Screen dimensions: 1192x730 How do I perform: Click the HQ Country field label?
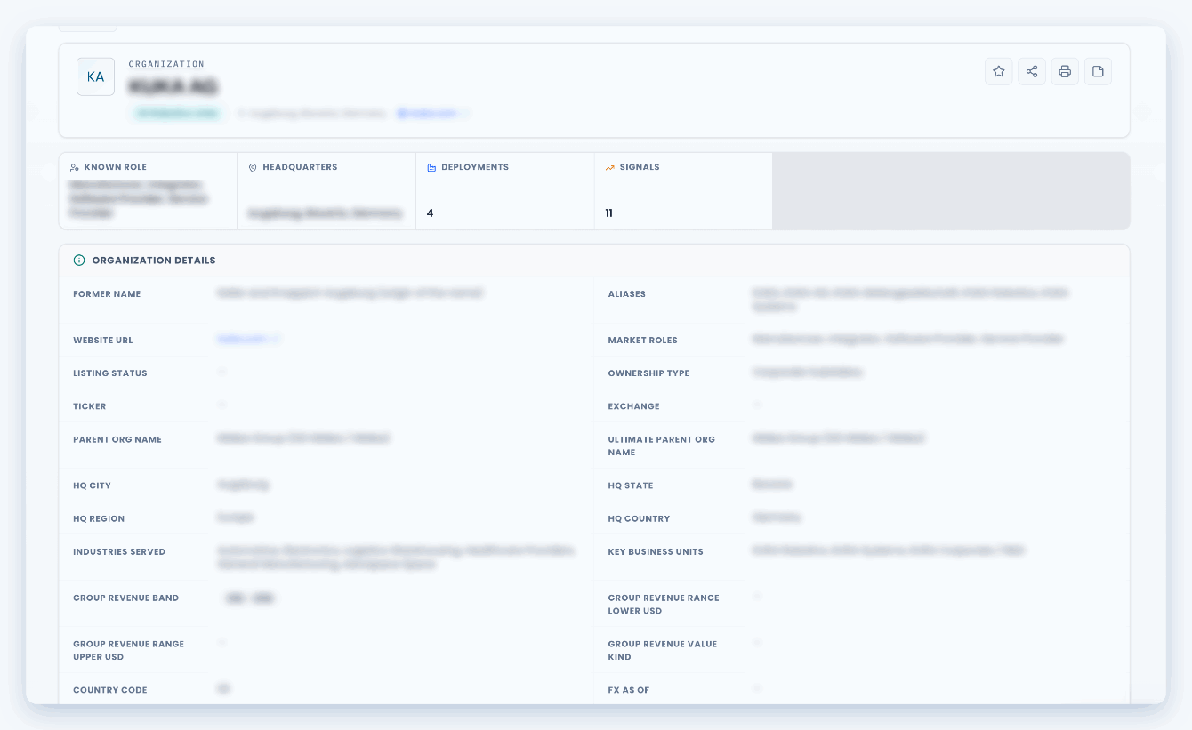tap(639, 518)
